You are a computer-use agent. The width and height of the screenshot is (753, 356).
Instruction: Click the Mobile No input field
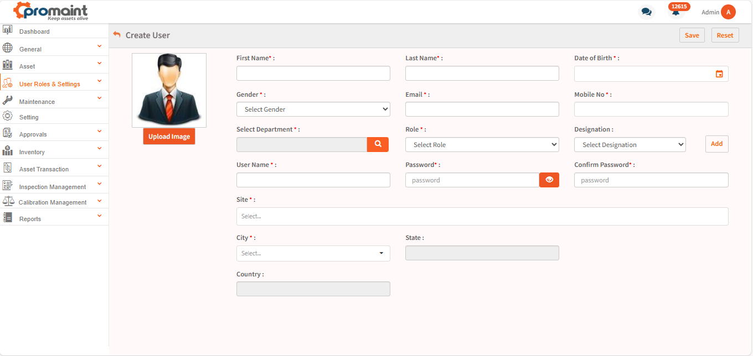pyautogui.click(x=651, y=109)
